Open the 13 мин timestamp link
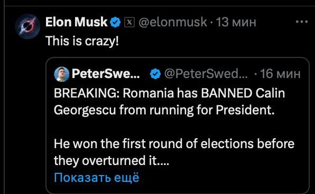This screenshot has height=194, width=315. [x=236, y=22]
